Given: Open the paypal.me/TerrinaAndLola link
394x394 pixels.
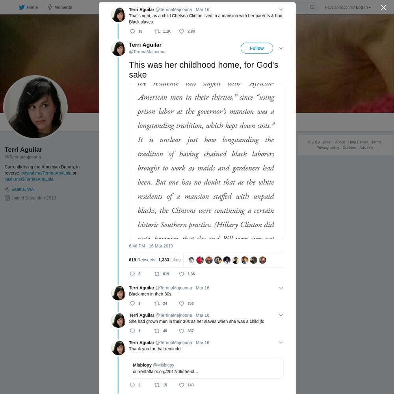Looking at the screenshot, I should [x=46, y=173].
